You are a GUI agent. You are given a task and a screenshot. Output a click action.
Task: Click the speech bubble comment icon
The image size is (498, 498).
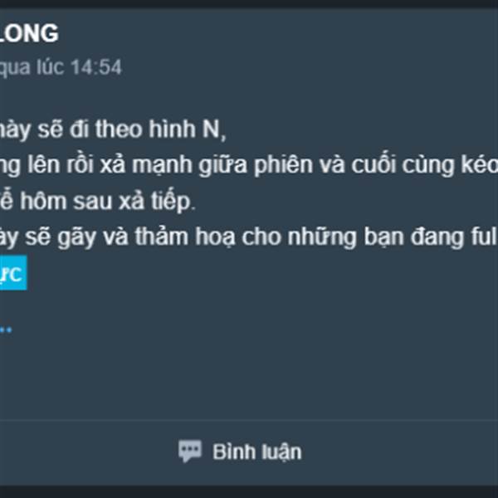189,451
